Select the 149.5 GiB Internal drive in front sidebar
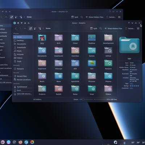Viewport: 145px width, 145px height. 23,94
